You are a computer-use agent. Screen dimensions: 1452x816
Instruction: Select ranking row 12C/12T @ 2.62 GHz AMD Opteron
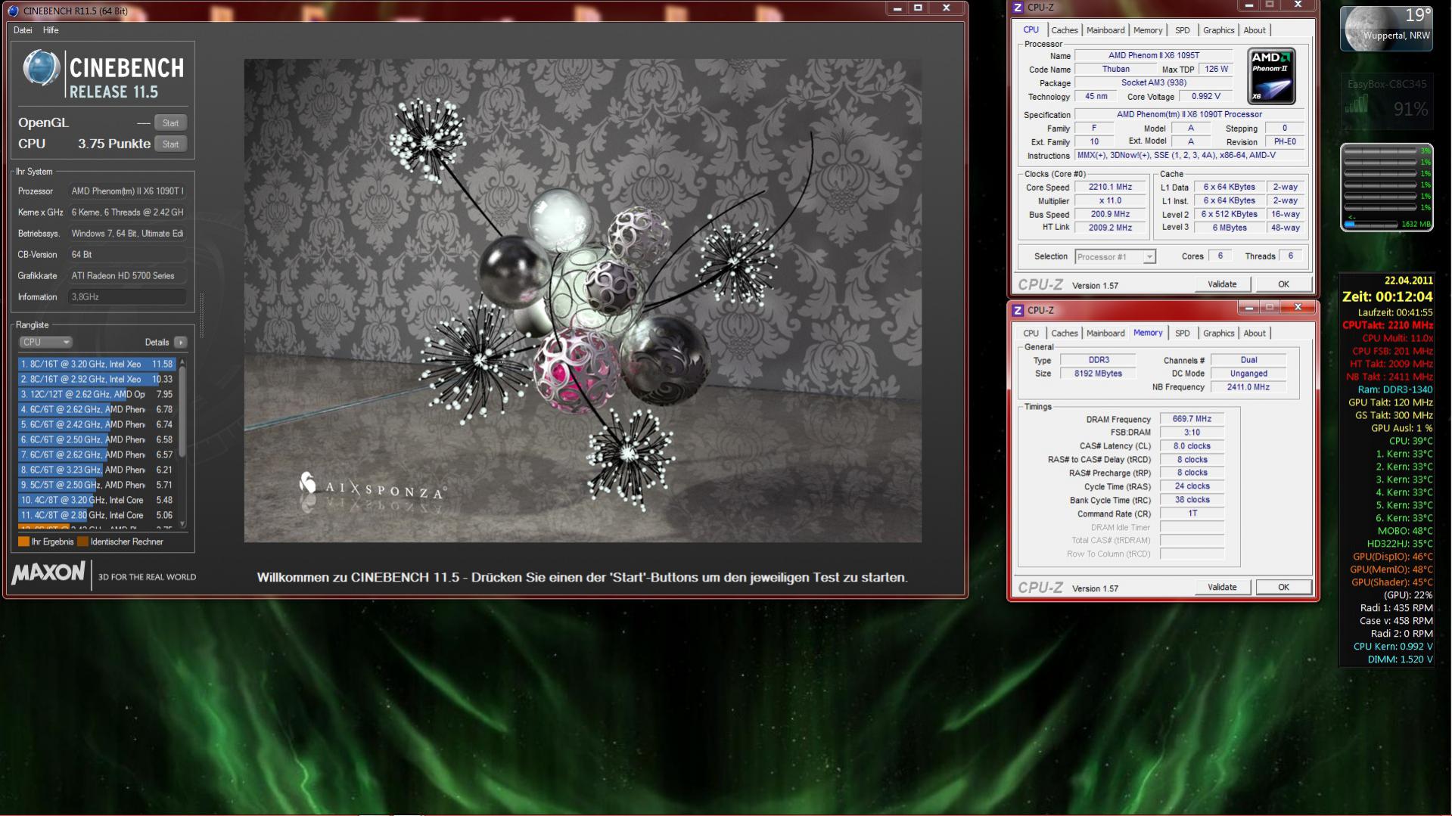[98, 394]
